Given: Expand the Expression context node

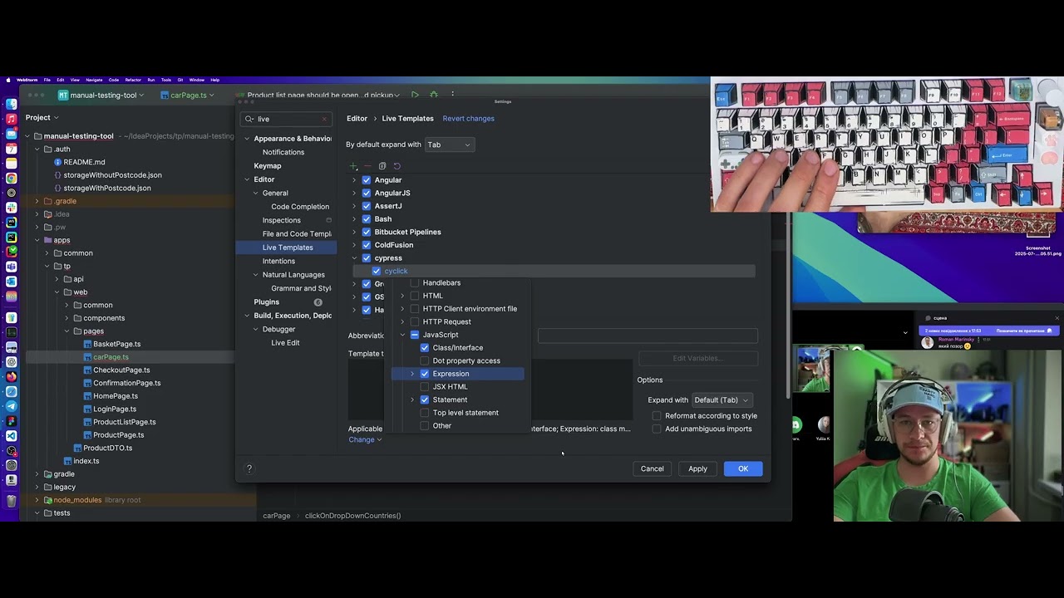Looking at the screenshot, I should (x=412, y=374).
